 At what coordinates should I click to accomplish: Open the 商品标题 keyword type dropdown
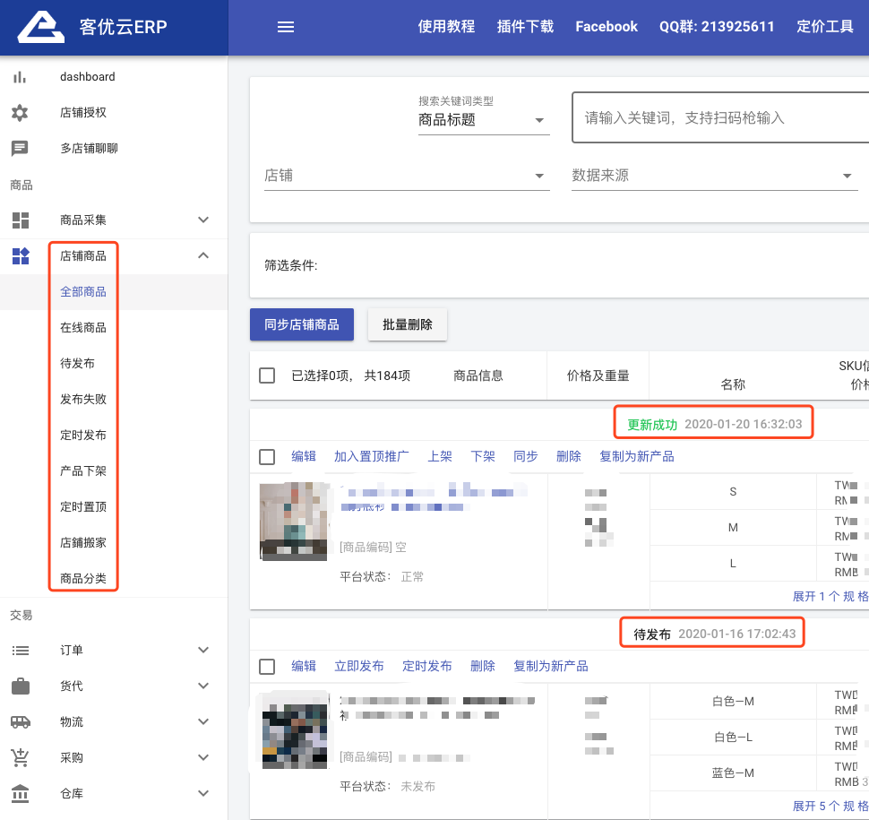pos(484,118)
